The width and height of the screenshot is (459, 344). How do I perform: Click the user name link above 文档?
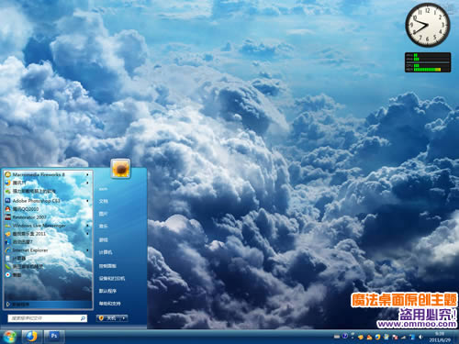point(103,189)
